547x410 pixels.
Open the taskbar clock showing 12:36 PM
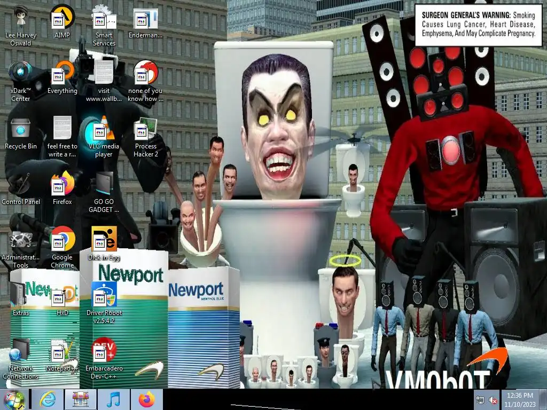pyautogui.click(x=520, y=400)
